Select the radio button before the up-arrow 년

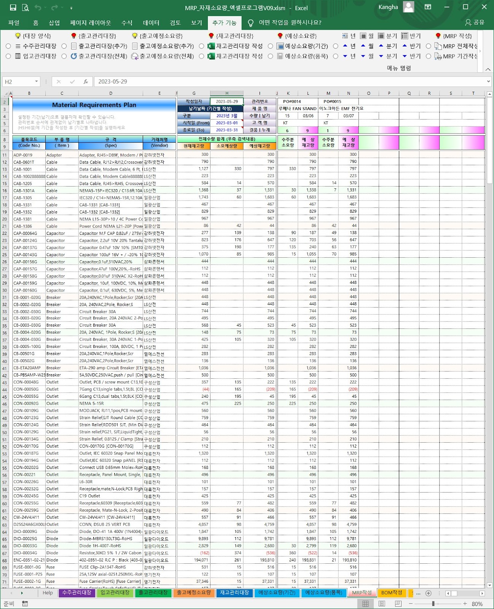point(335,46)
